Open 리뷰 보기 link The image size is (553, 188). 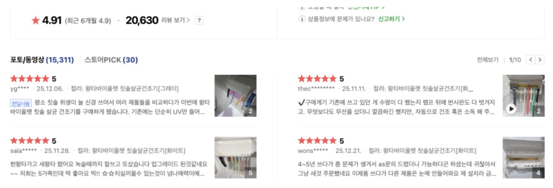coord(175,20)
